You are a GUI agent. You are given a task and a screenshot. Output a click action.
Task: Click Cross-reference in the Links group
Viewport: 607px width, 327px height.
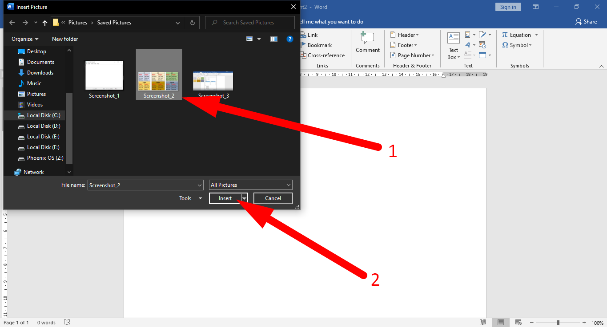[323, 55]
